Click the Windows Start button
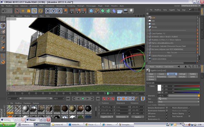The height and width of the screenshot is (127, 204). pyautogui.click(x=8, y=125)
